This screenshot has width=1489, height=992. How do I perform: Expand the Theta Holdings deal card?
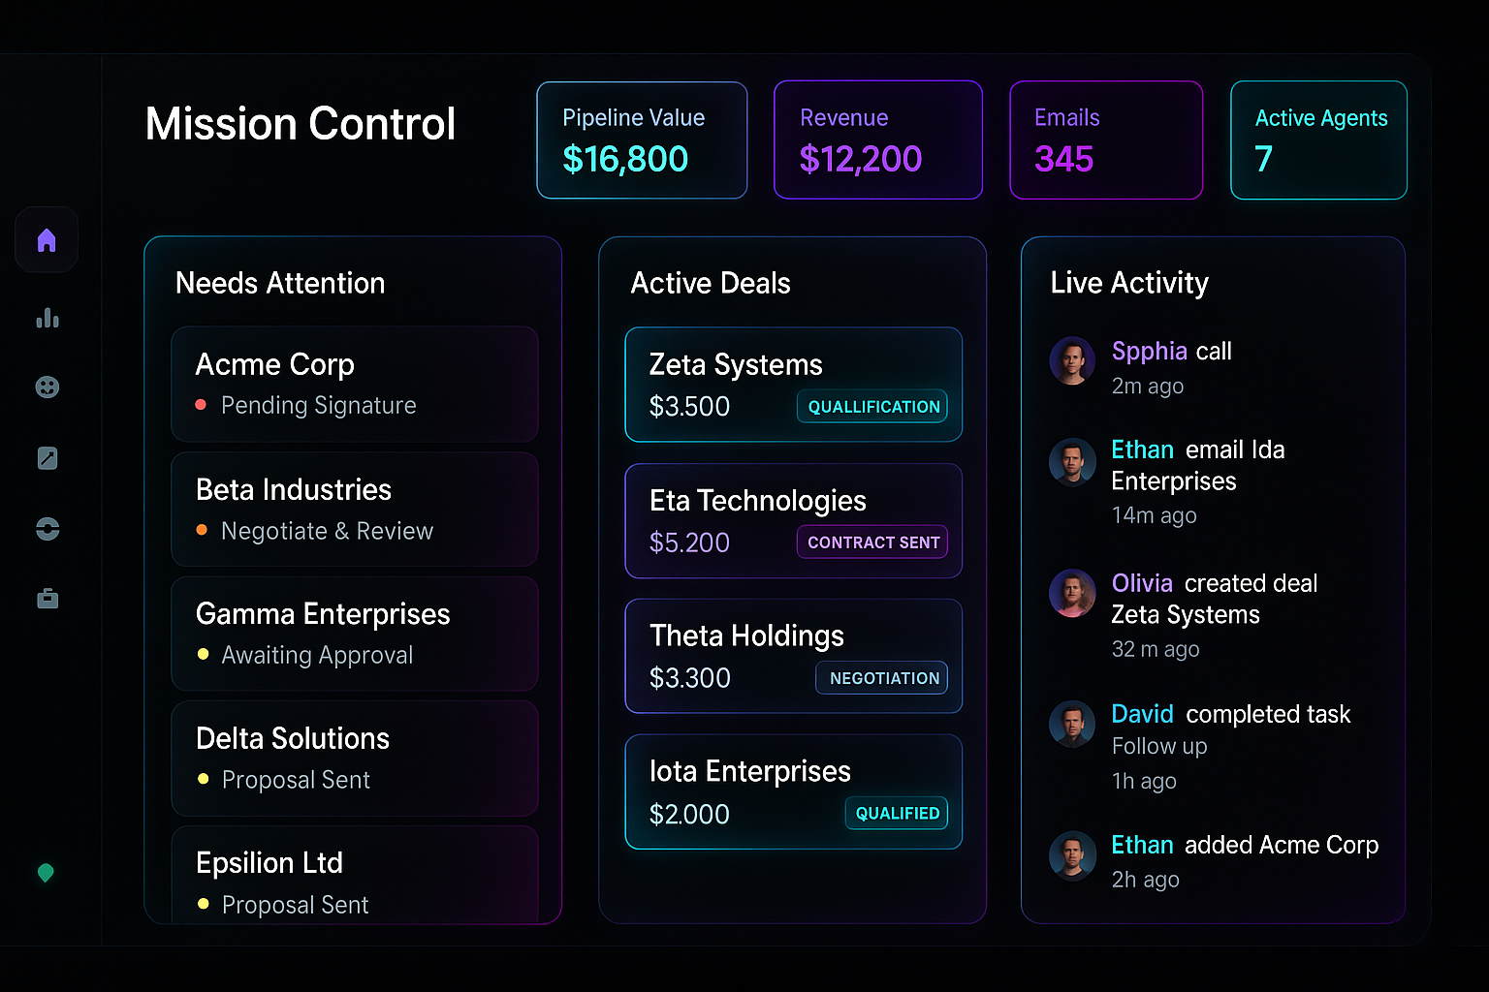tap(793, 656)
